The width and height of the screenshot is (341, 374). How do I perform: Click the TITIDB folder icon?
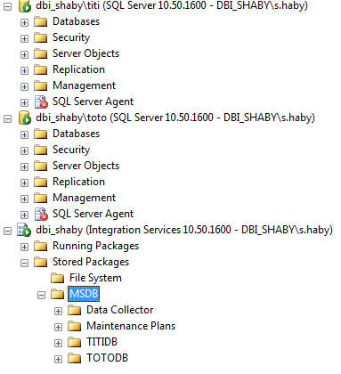tap(75, 343)
